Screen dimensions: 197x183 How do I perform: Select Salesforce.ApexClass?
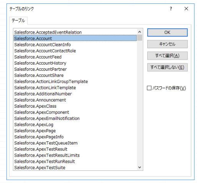pyautogui.click(x=75, y=106)
